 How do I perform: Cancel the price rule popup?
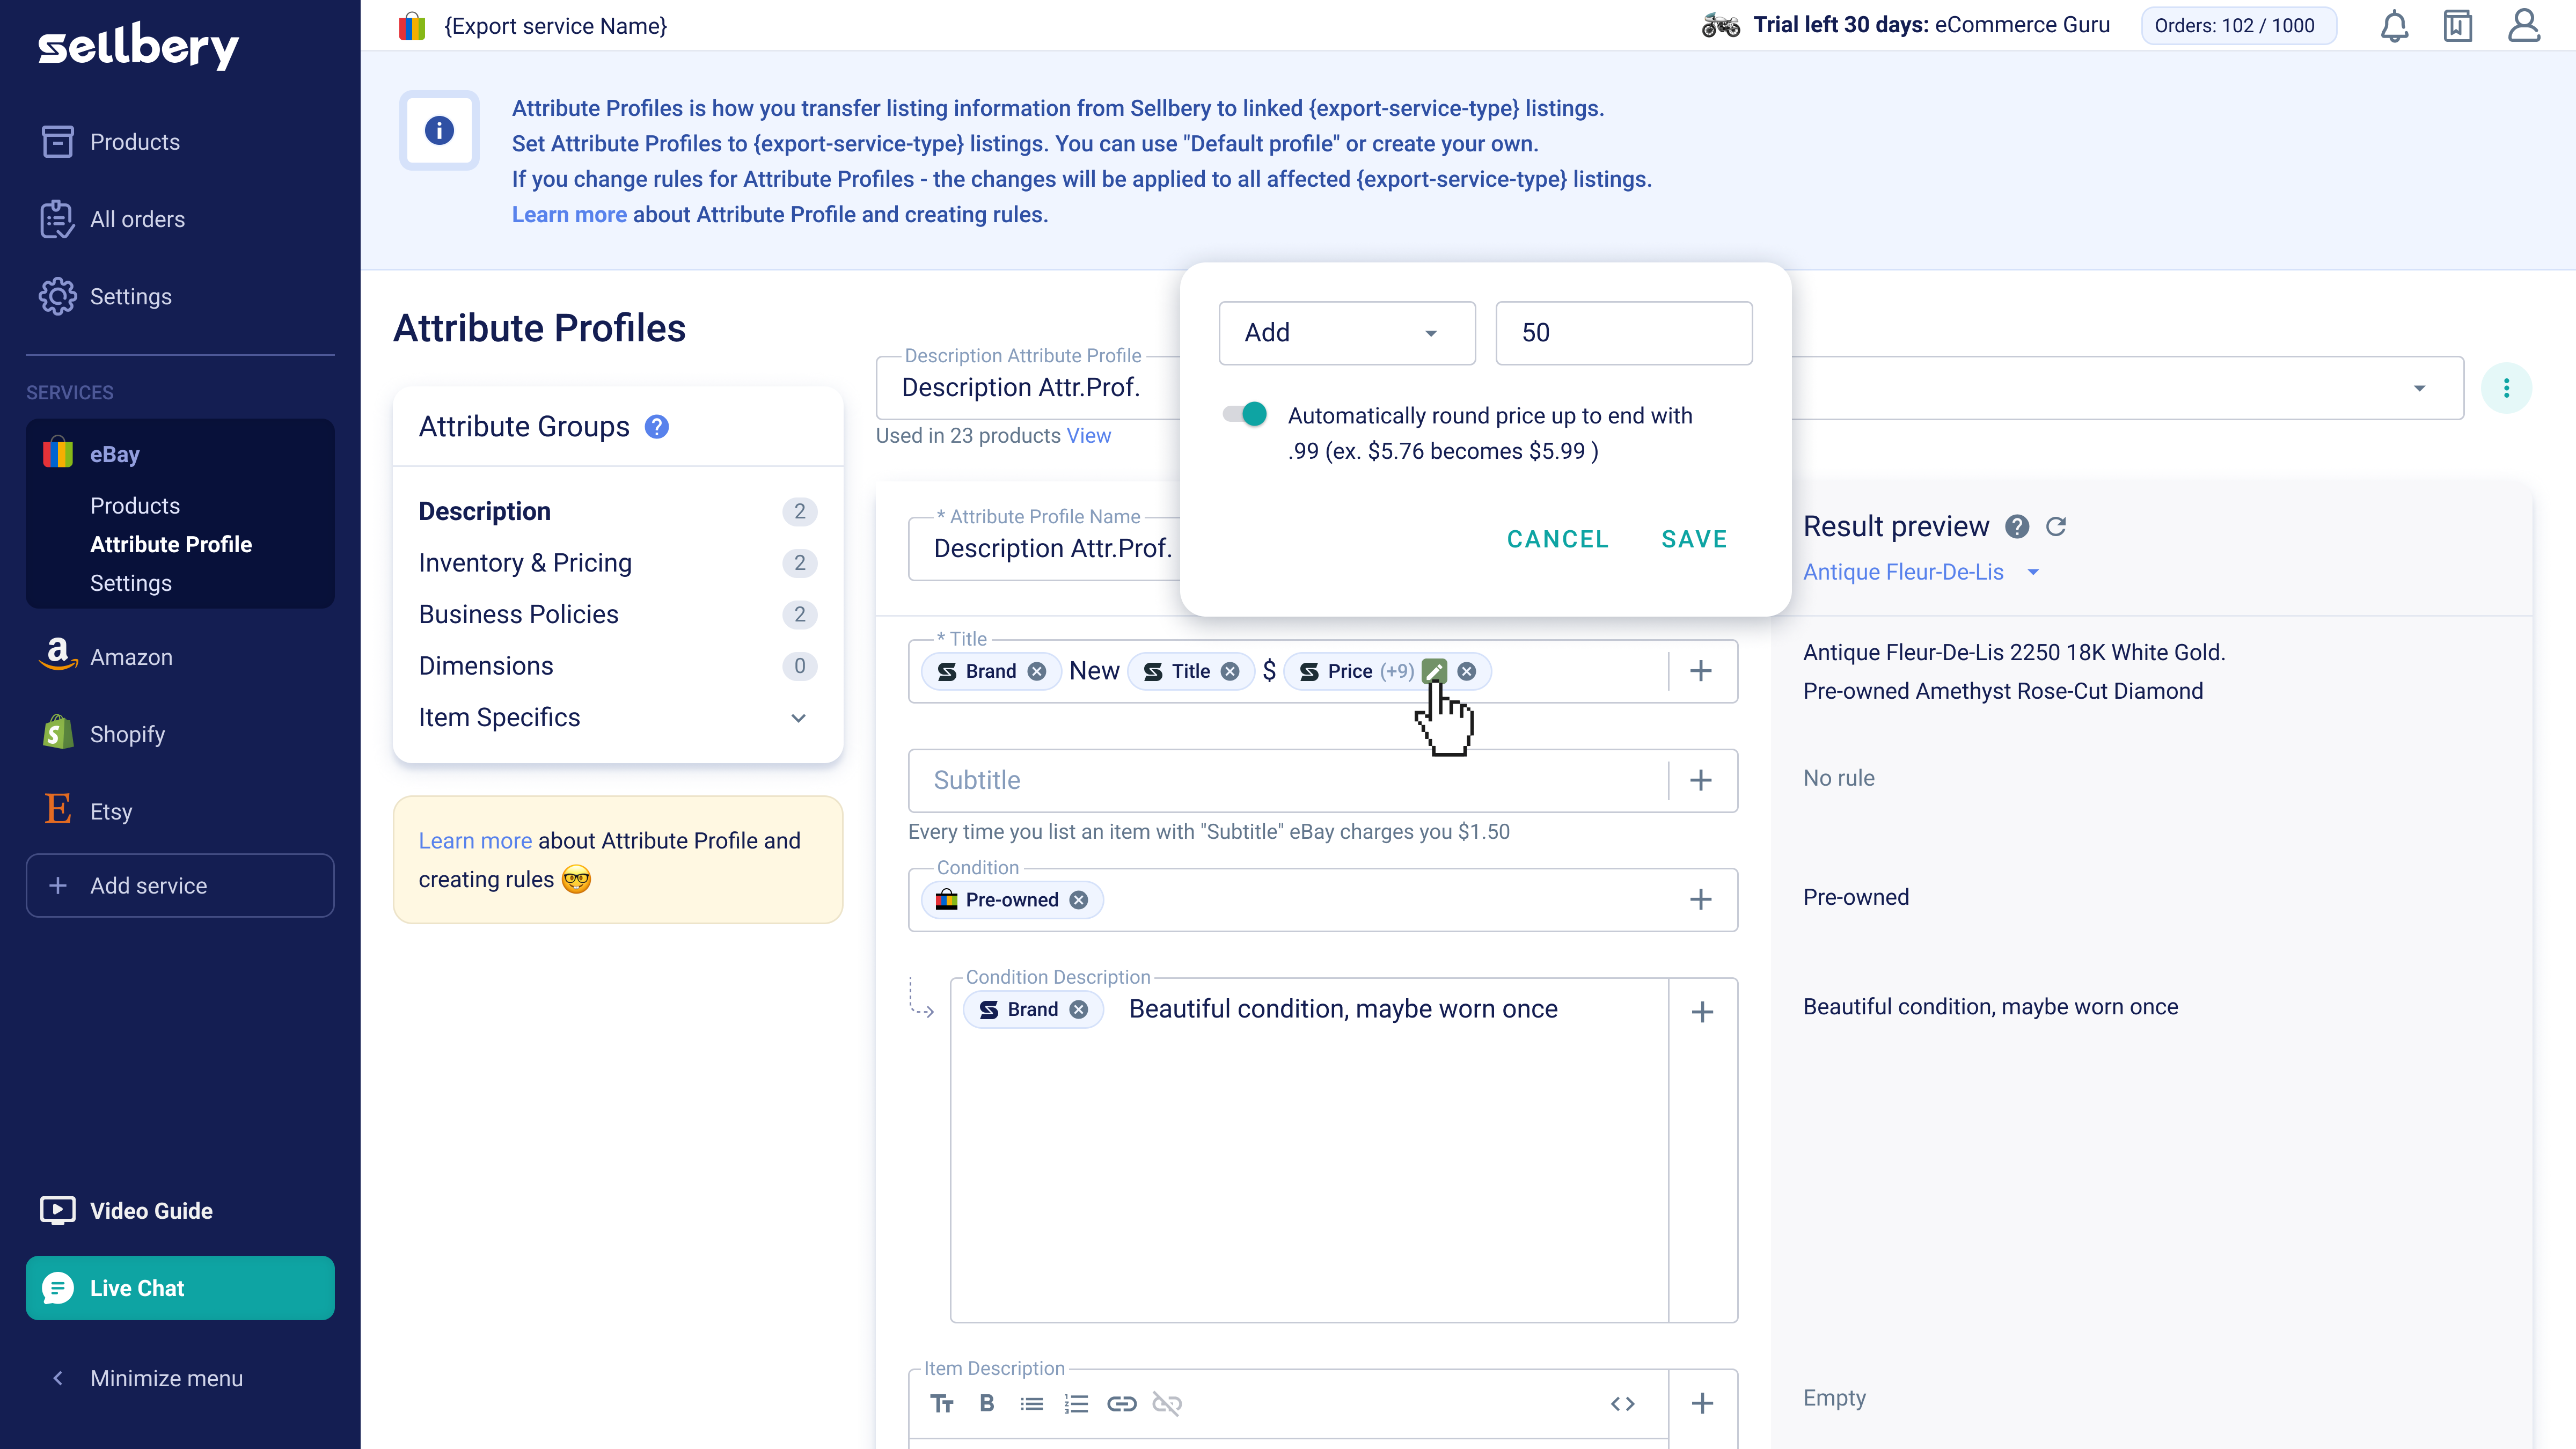click(x=1557, y=539)
